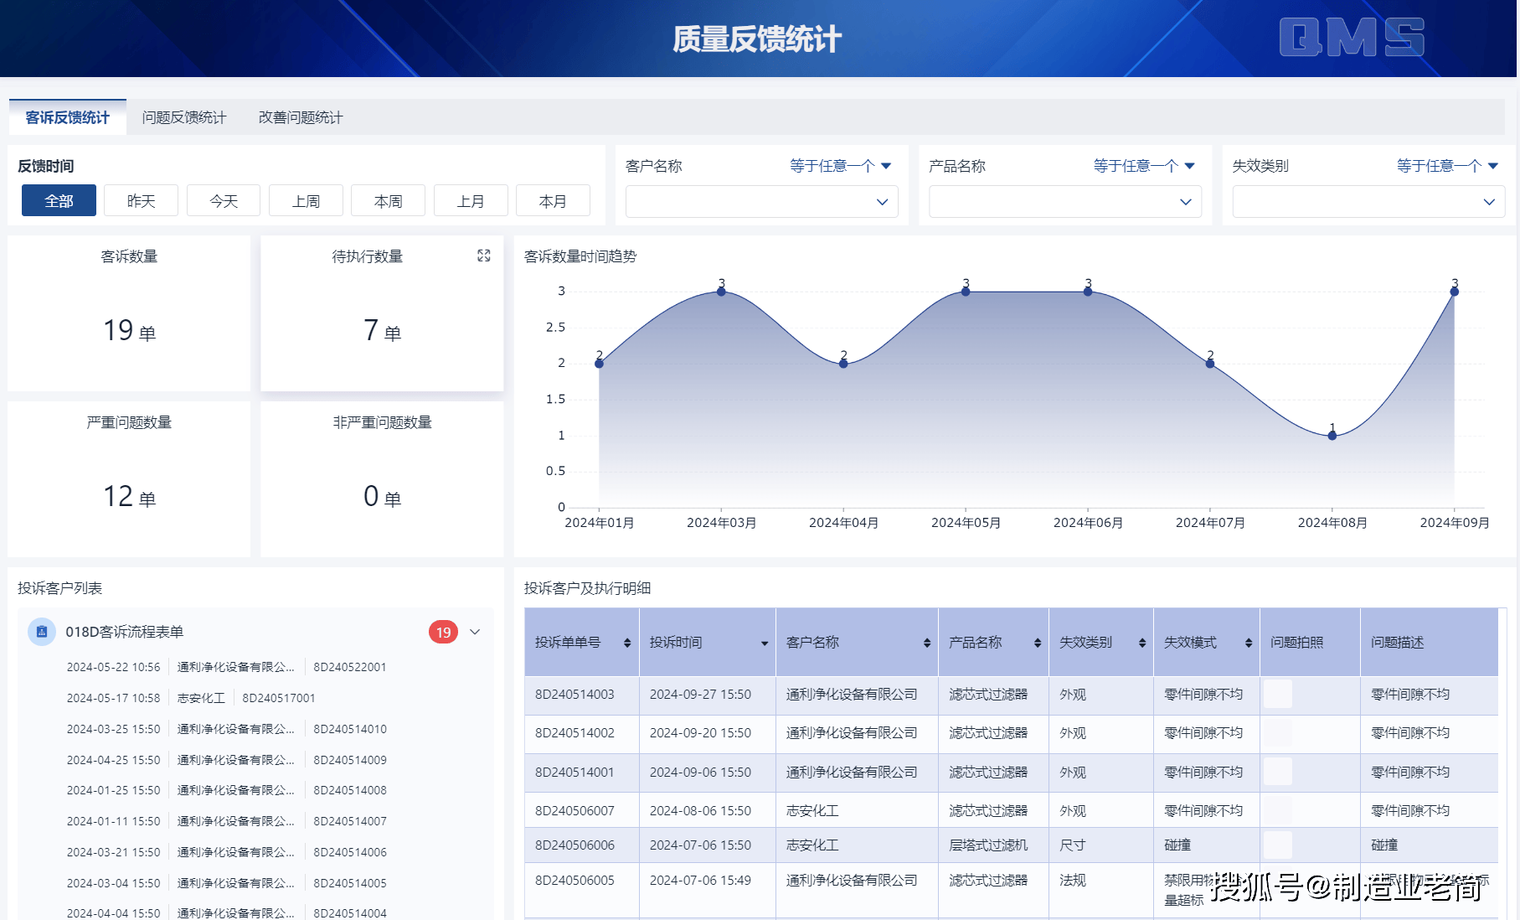The width and height of the screenshot is (1520, 920).
Task: Open the 产品名称 selection dropdown
Action: point(1064,201)
